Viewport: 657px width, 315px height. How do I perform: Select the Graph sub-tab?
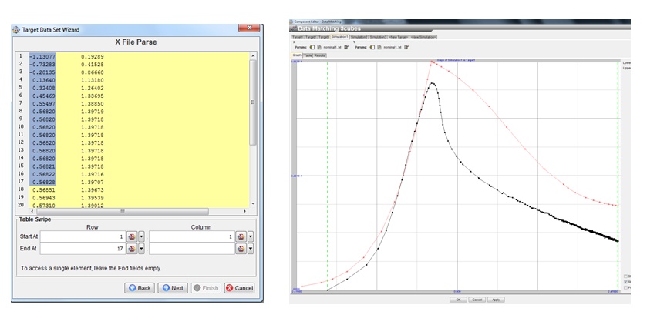tap(297, 55)
